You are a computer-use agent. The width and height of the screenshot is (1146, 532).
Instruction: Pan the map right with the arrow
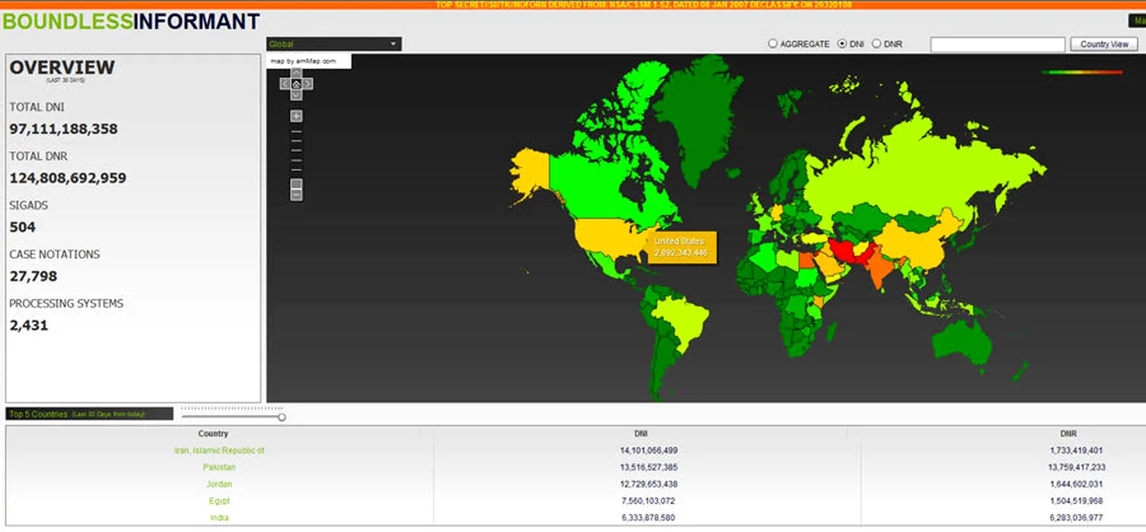(307, 84)
